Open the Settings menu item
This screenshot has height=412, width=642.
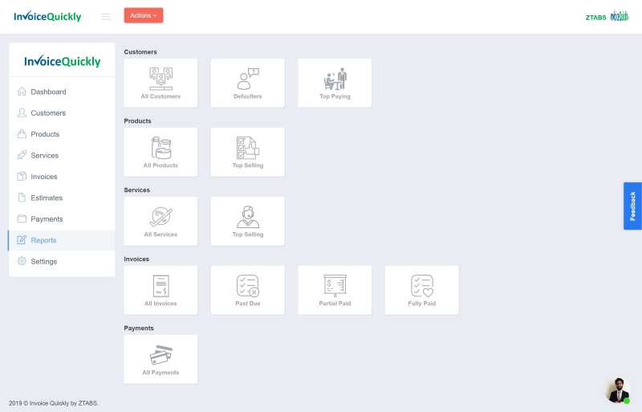click(x=62, y=261)
